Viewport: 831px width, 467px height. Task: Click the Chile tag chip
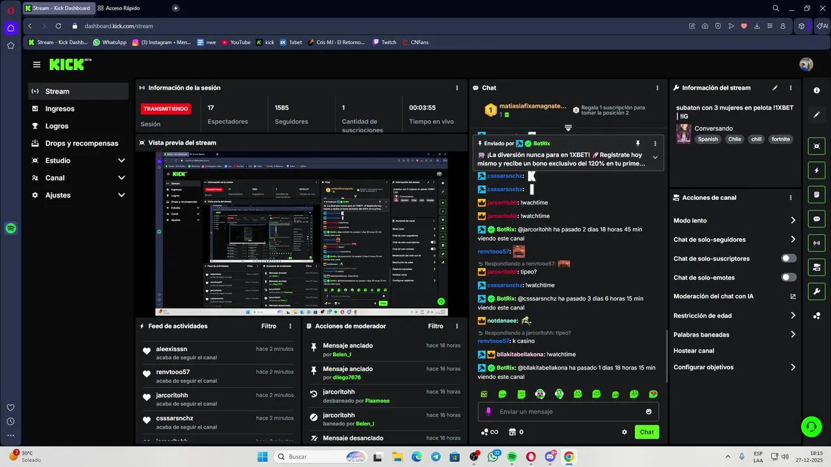(x=734, y=139)
